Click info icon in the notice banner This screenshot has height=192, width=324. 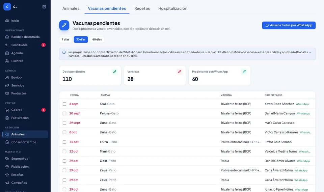click(x=64, y=52)
